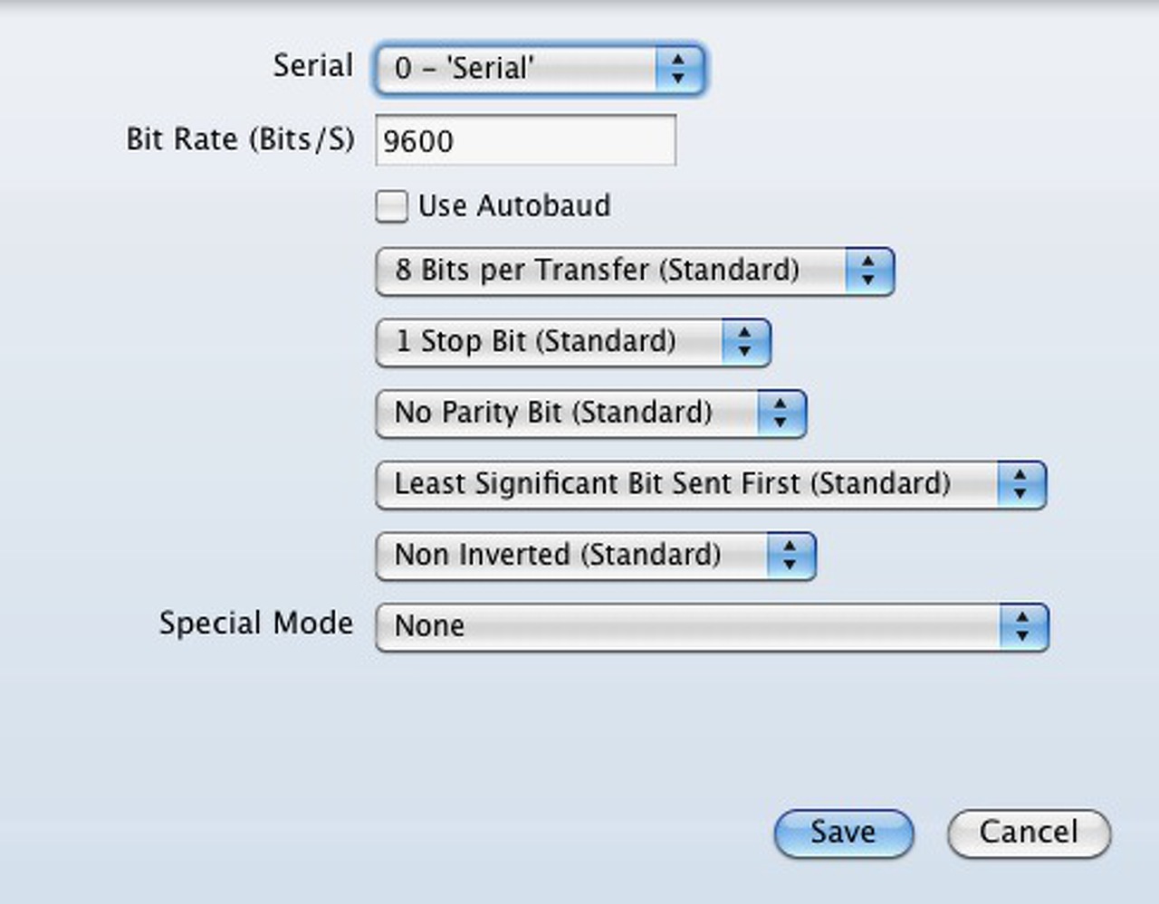Viewport: 1159px width, 904px height.
Task: Cancel the serial settings dialog
Action: tap(1029, 833)
